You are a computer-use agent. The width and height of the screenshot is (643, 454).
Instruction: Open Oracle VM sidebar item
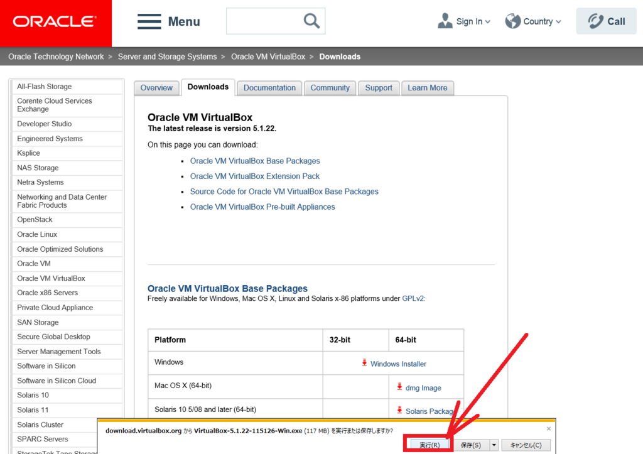(34, 263)
